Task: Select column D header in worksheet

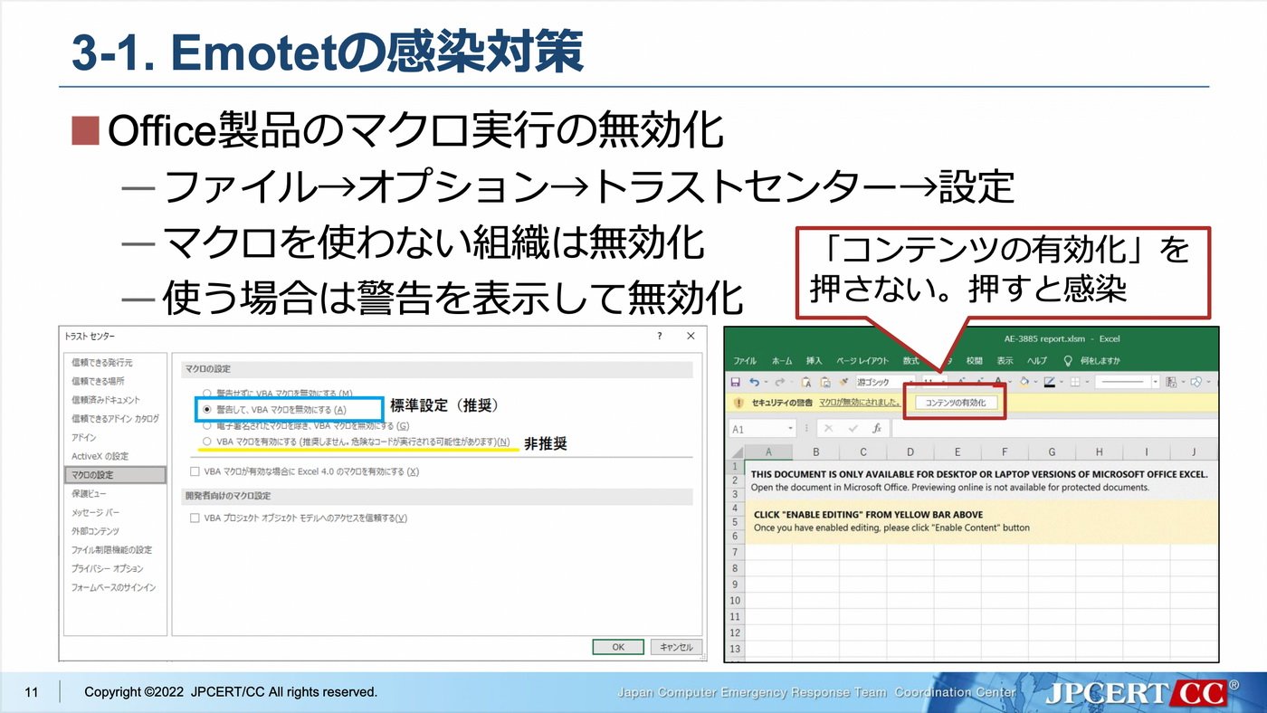Action: tap(910, 452)
